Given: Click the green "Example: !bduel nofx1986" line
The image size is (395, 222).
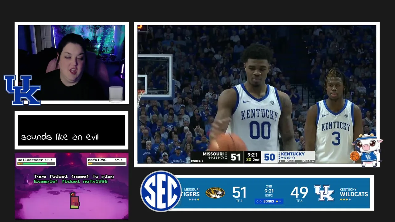Looking at the screenshot, I should [71, 181].
